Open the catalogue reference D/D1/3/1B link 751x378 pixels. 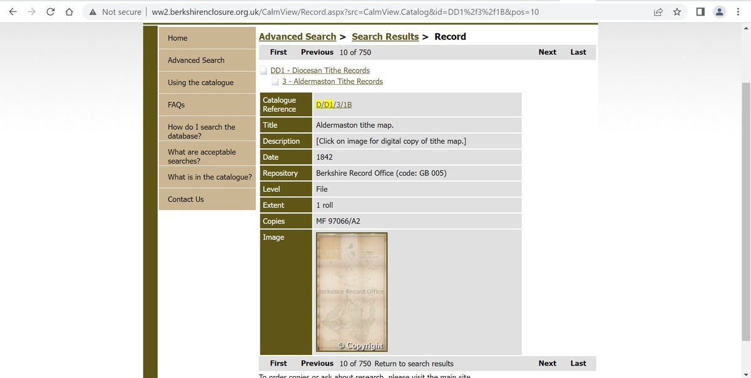tap(334, 104)
